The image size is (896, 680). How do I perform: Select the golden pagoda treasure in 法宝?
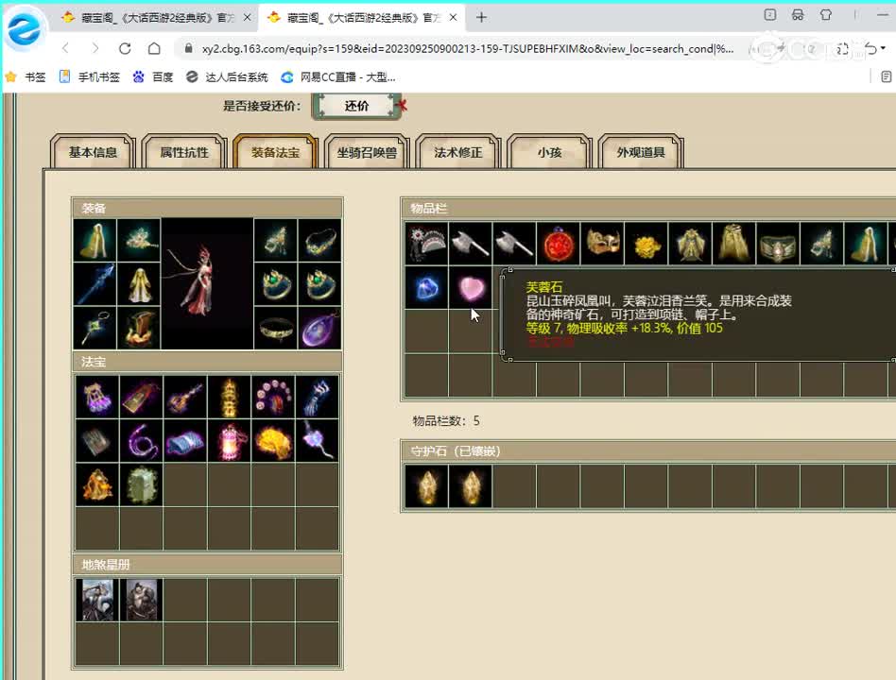pos(229,397)
